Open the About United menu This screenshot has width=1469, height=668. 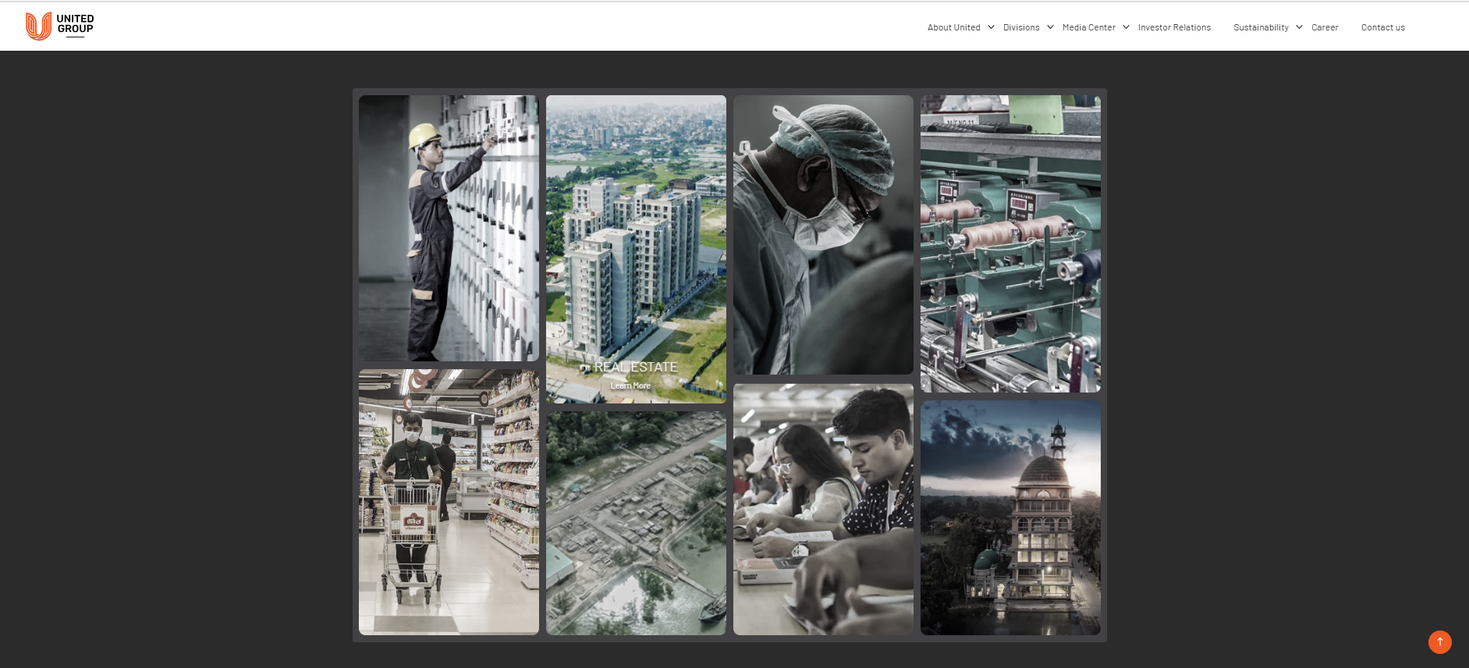(x=953, y=27)
